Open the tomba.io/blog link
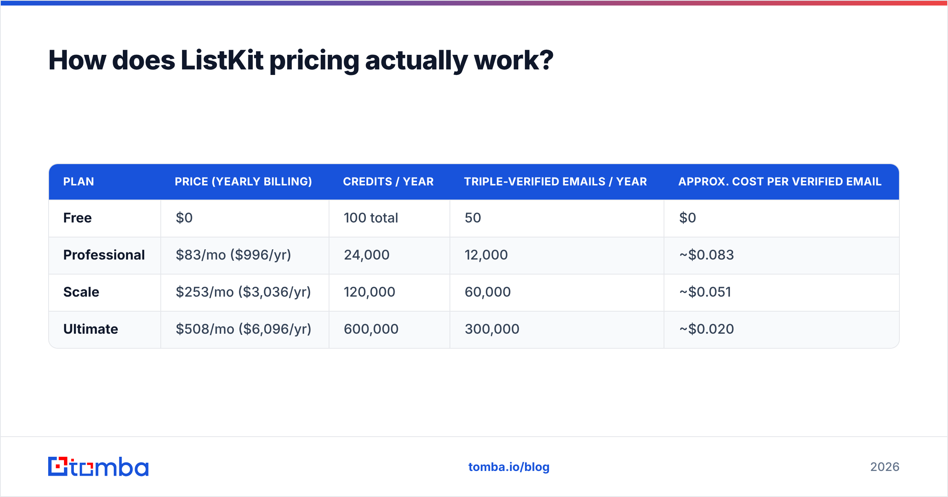Screen dimensions: 948x497 click(x=509, y=467)
